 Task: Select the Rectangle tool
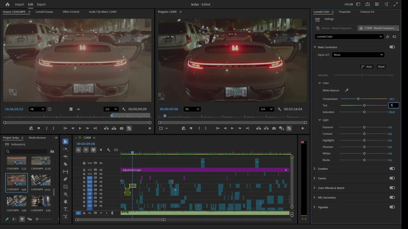point(65,187)
